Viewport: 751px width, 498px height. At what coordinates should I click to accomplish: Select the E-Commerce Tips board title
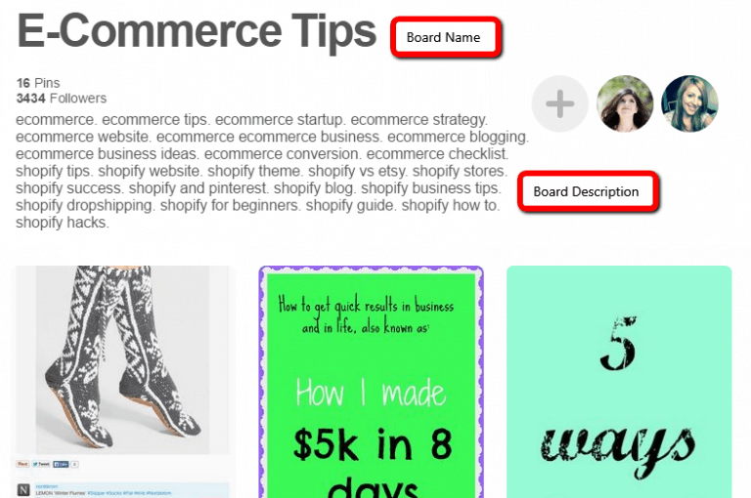coord(197,31)
